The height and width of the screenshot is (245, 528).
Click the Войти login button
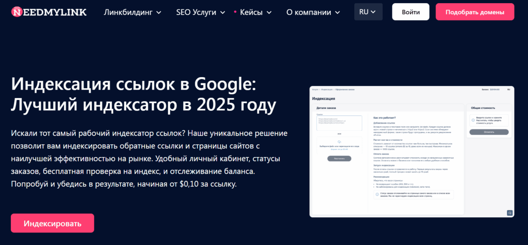pyautogui.click(x=411, y=12)
